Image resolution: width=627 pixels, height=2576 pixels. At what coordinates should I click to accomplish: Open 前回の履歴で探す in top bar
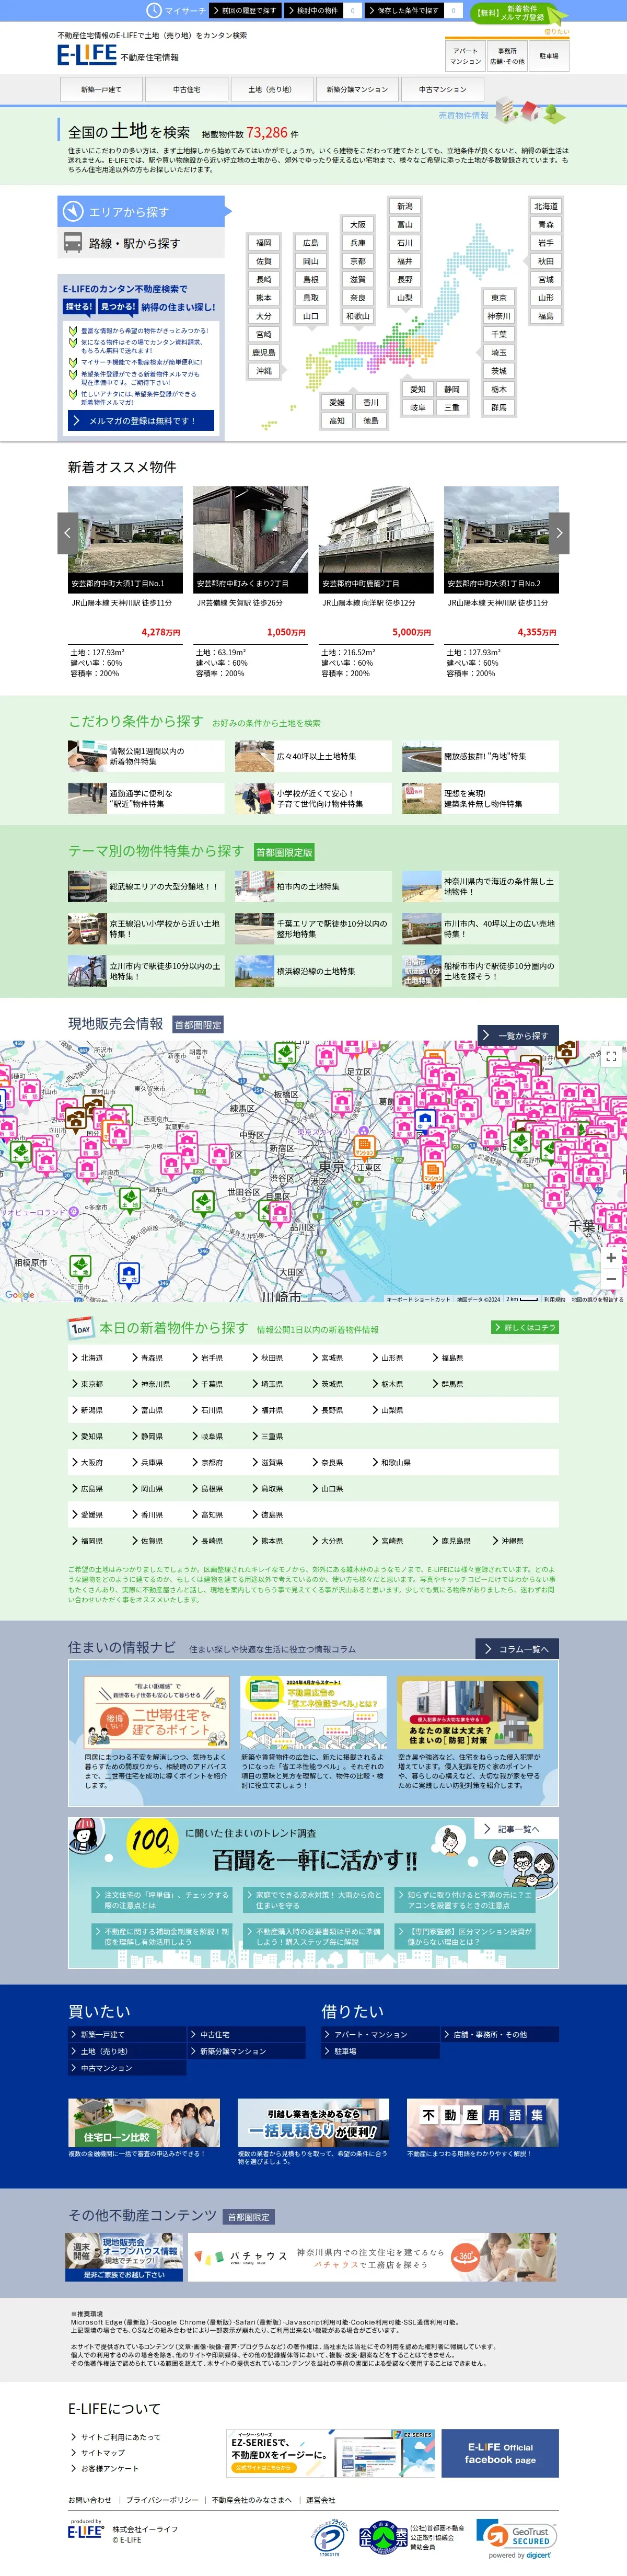(x=246, y=10)
